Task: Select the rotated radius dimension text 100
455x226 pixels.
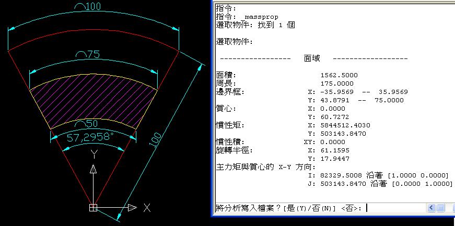Action: (156, 141)
